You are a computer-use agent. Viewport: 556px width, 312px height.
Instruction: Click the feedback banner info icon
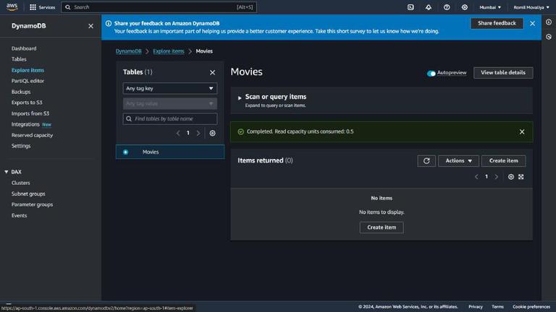tap(108, 23)
